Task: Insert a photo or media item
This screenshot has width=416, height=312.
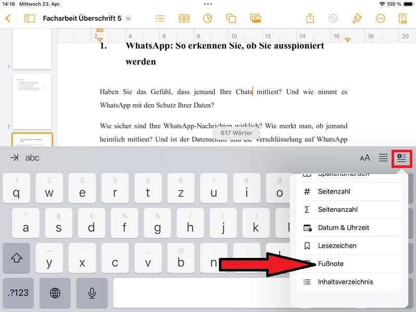Action: point(255,18)
